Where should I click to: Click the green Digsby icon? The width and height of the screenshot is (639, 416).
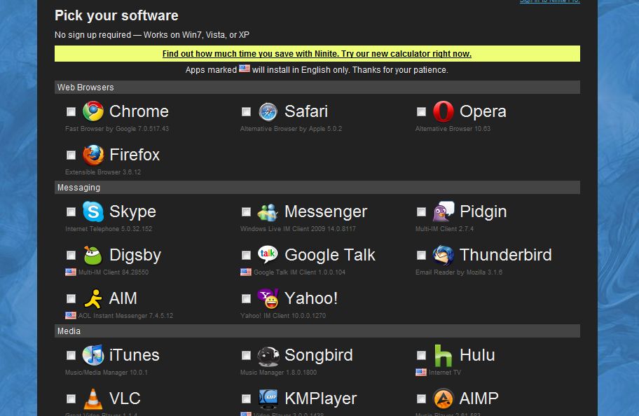(93, 256)
